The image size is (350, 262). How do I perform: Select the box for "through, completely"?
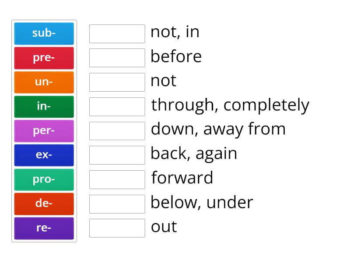pos(117,107)
